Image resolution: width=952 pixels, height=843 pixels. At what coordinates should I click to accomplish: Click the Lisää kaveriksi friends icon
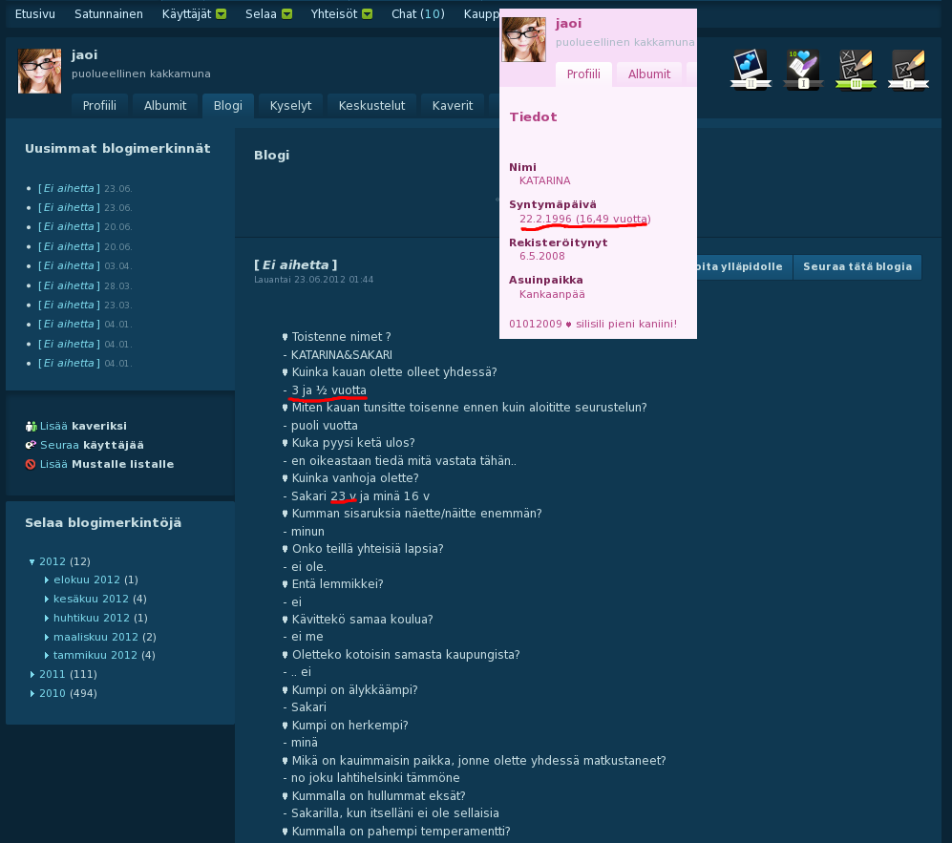point(31,426)
